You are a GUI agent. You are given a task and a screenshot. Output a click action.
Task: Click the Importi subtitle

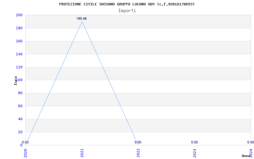click(x=127, y=11)
